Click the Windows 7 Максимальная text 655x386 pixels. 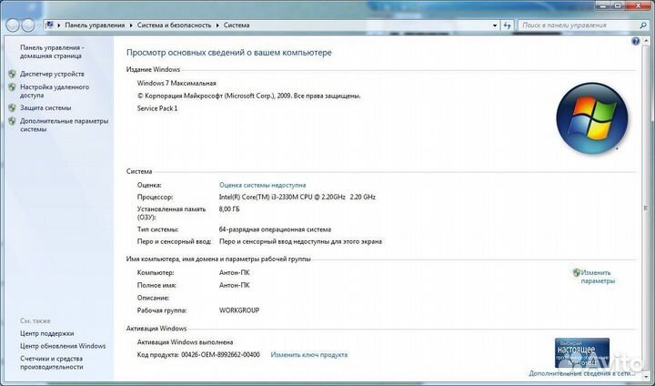tap(176, 83)
